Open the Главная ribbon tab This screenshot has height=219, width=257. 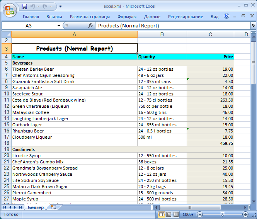tap(31, 17)
